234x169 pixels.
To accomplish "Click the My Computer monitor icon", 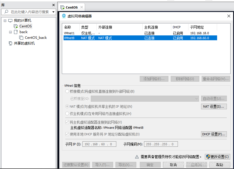I will 10,21.
